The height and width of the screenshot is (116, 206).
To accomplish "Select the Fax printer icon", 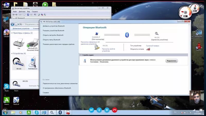I will coord(19,44).
